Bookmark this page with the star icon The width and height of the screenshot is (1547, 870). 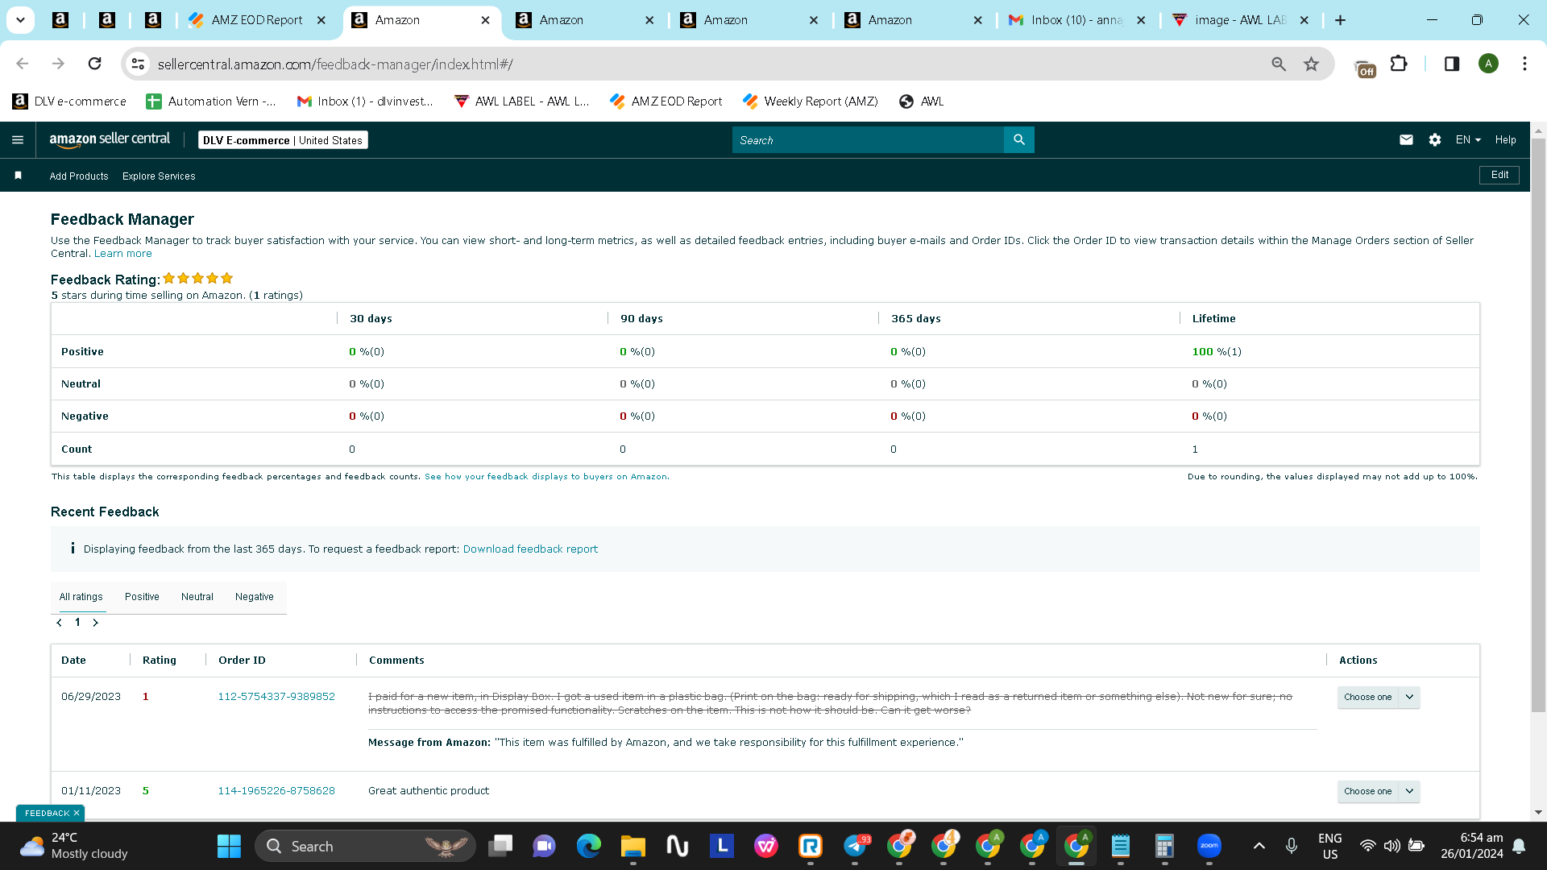[x=1312, y=64]
